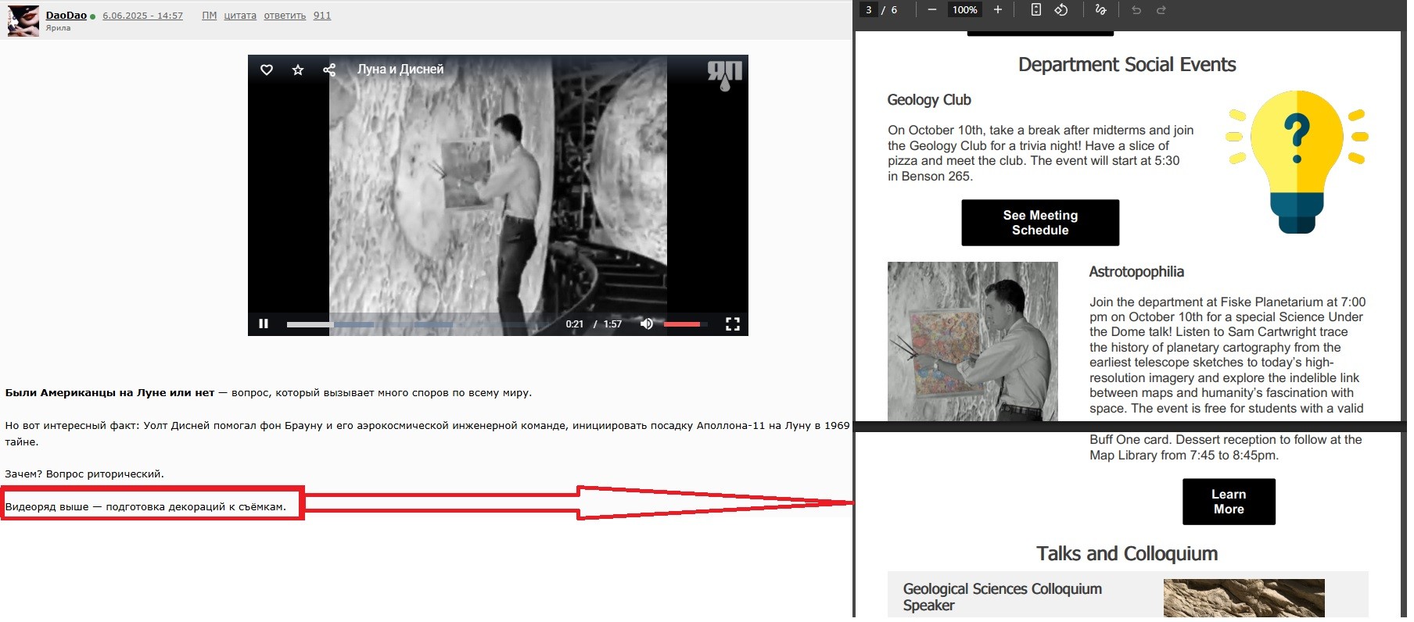The height and width of the screenshot is (622, 1414).
Task: Click the PDF total page count 6
Action: tap(894, 10)
